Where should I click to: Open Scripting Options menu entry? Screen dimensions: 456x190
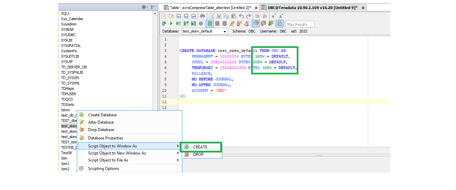coord(129,169)
